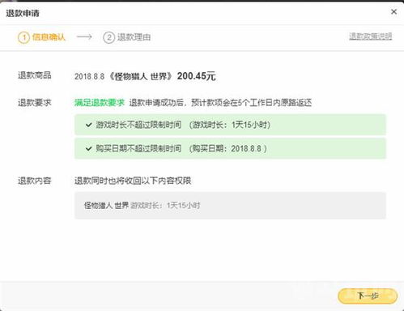The image size is (404, 311).
Task: Close the 退款申请 dialog with X
Action: click(x=393, y=11)
